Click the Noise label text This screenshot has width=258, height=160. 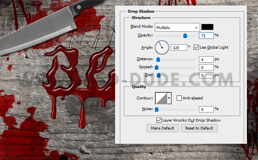point(148,109)
